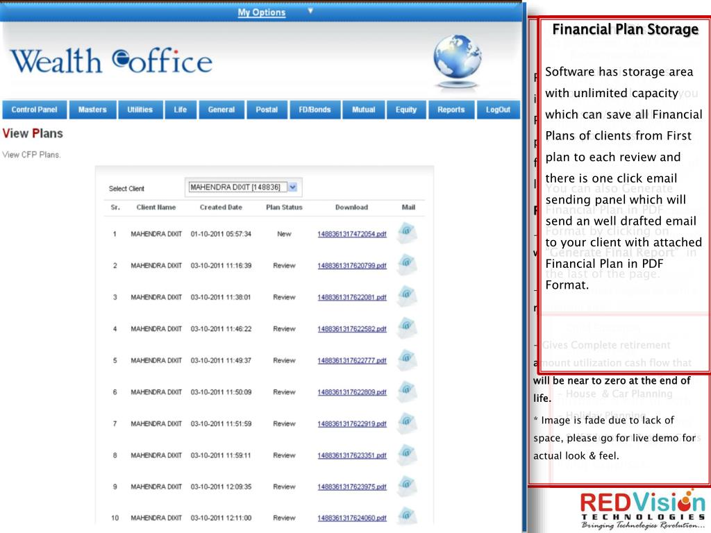Click the LogOut button

click(498, 110)
